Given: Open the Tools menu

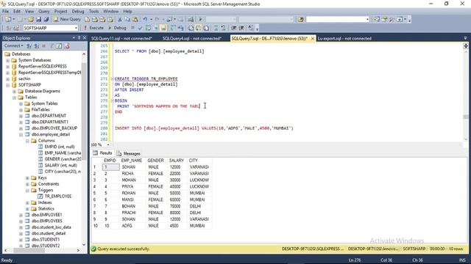Looking at the screenshot, I should 93,12.
